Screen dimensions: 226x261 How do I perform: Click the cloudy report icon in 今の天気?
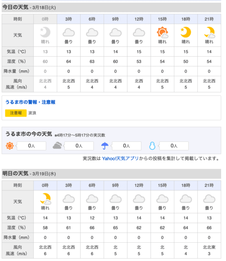point(57,146)
